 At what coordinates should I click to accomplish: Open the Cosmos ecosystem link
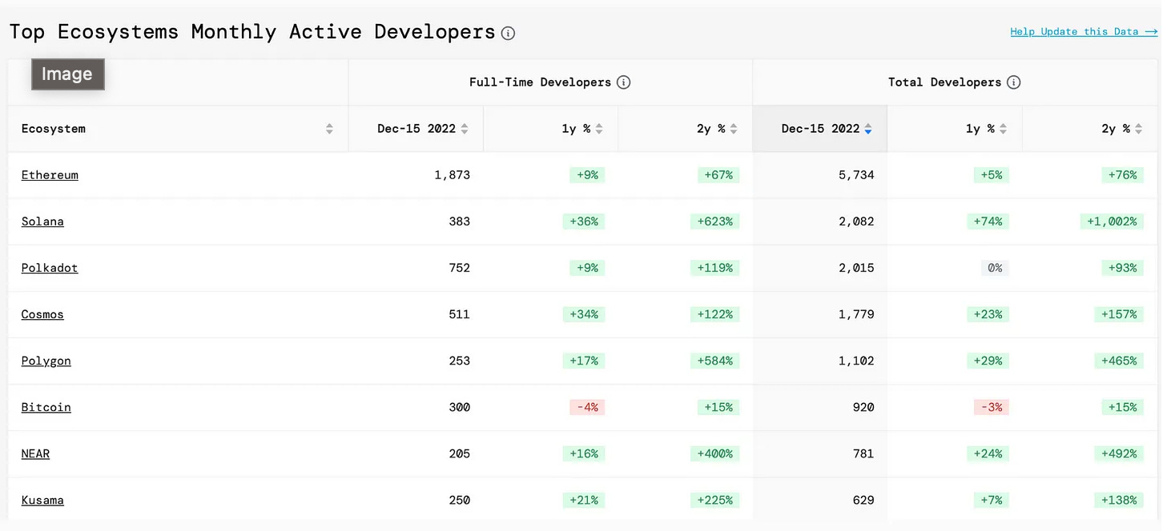tap(42, 314)
